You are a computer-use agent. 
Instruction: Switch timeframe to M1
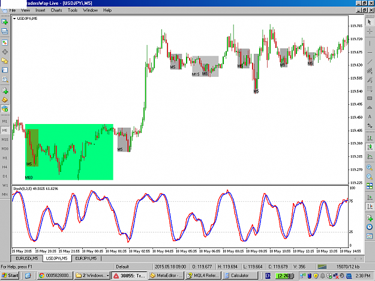(5, 121)
